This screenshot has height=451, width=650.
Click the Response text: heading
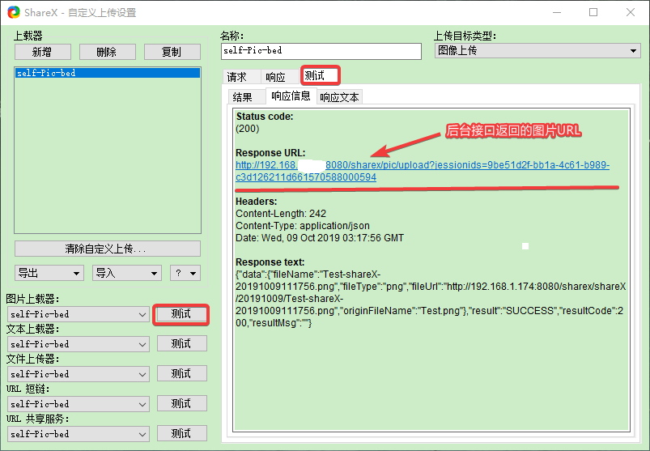point(270,262)
